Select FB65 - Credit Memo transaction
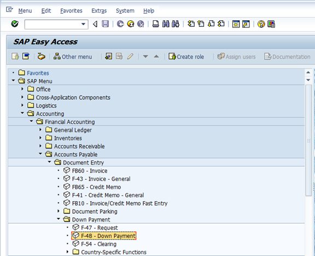This screenshot has width=315, height=256. [x=96, y=187]
